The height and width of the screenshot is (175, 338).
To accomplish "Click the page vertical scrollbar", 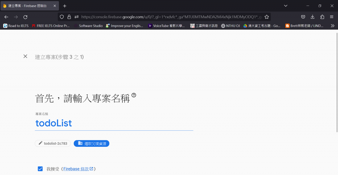I will pos(337,82).
